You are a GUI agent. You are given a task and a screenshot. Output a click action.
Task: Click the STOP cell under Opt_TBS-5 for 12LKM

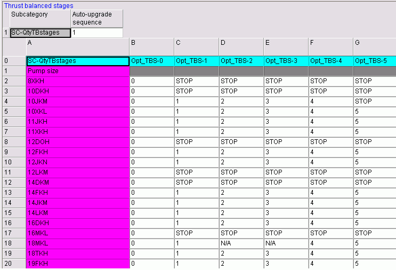click(375, 172)
